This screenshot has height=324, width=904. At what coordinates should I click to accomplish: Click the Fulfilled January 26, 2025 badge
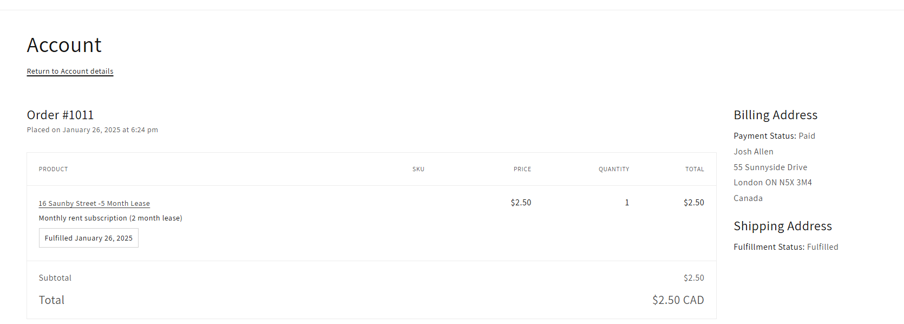tap(88, 238)
